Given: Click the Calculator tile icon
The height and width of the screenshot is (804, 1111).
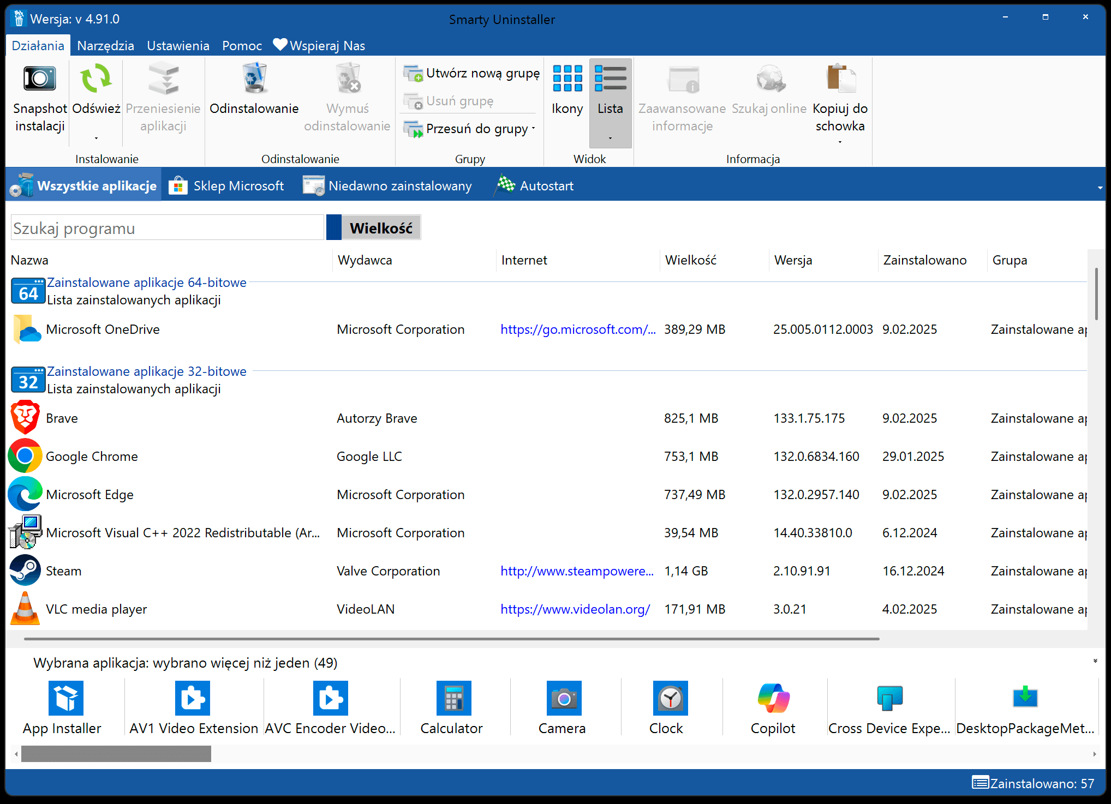Looking at the screenshot, I should coord(454,698).
